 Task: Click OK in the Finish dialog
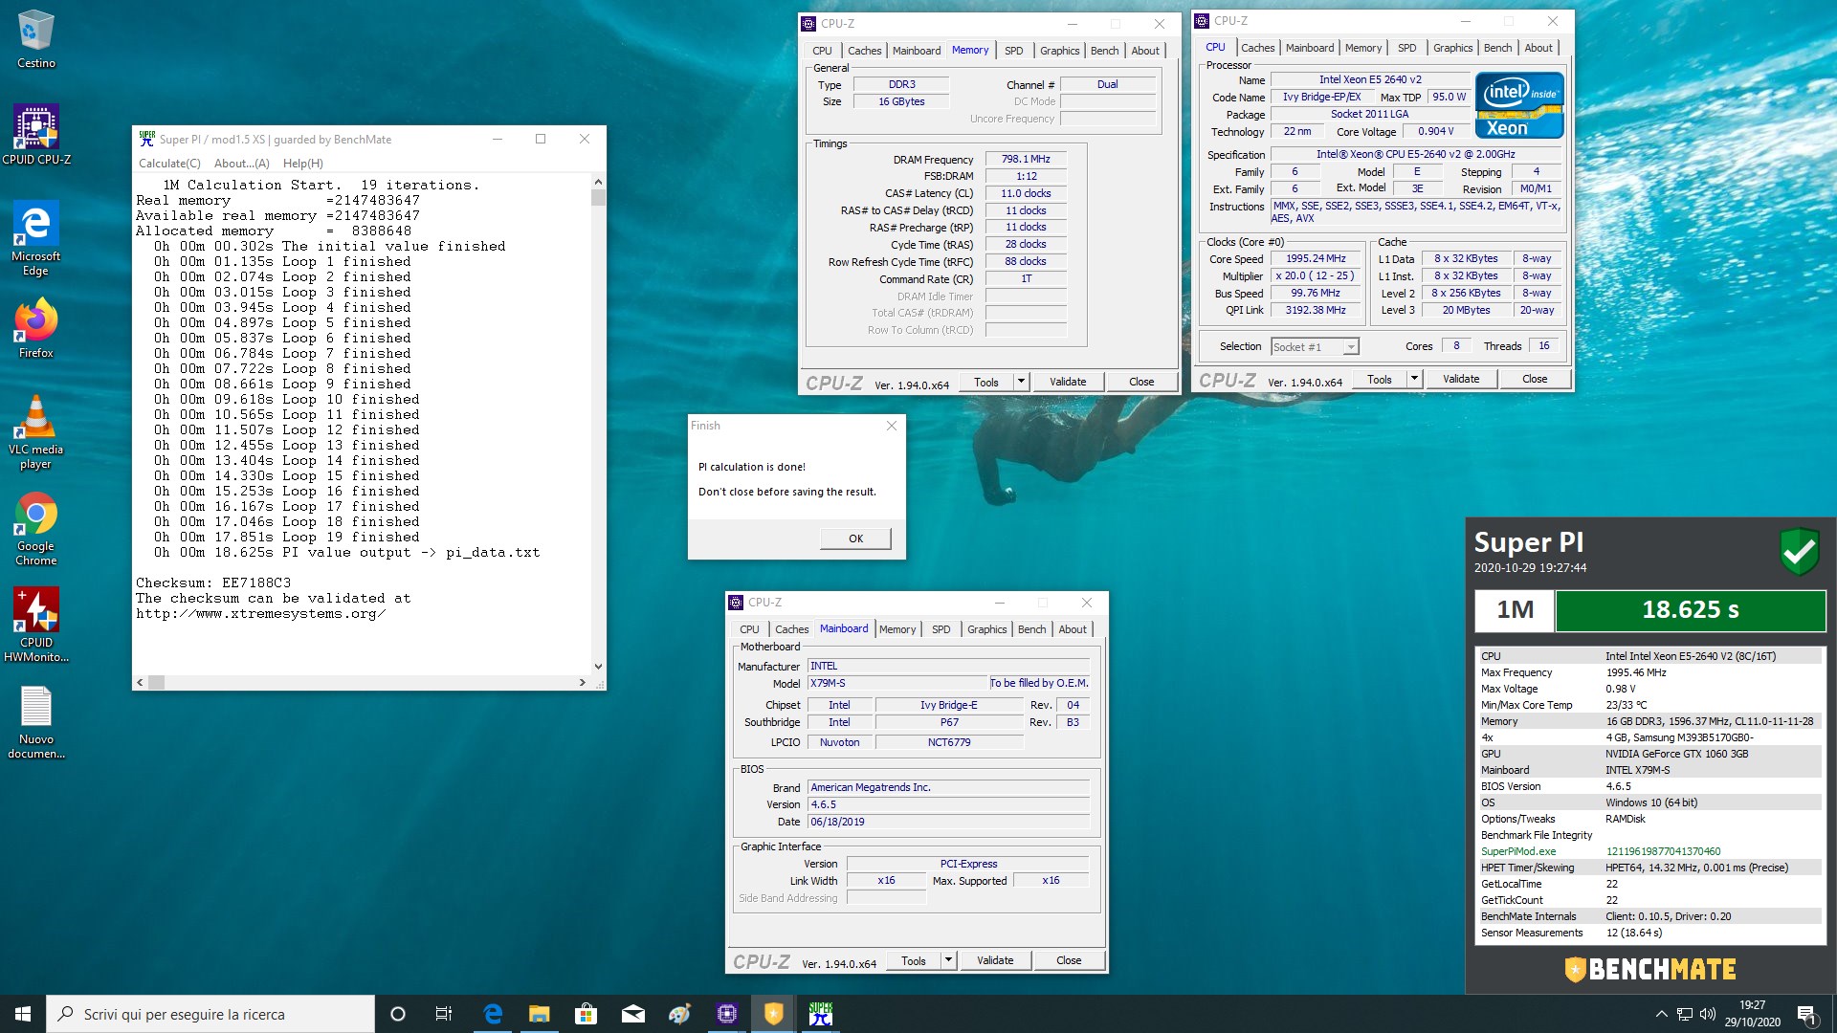855,538
